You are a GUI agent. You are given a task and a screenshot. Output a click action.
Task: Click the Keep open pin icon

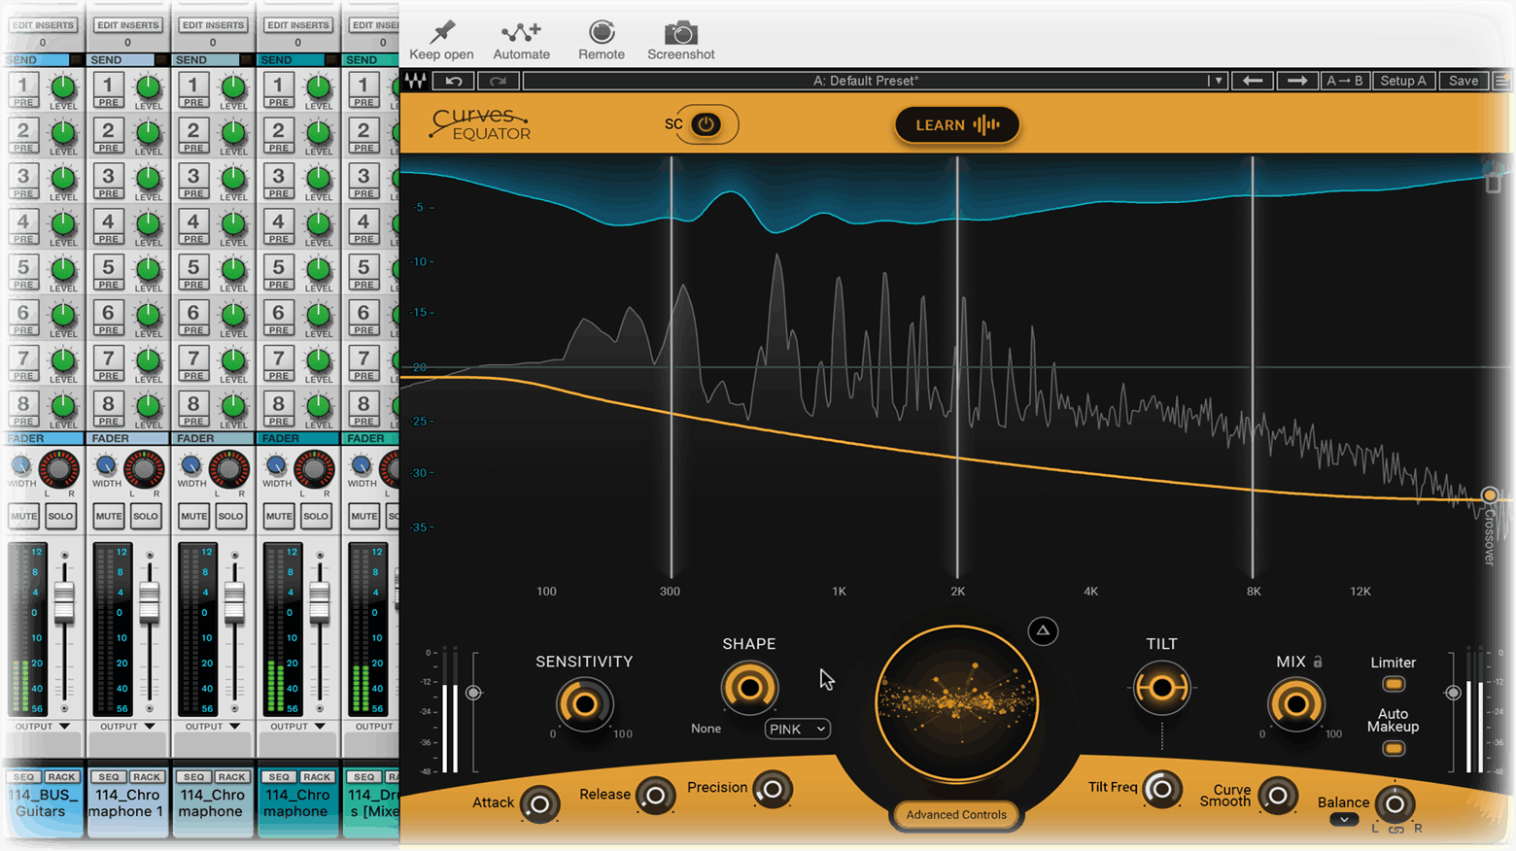coord(442,32)
